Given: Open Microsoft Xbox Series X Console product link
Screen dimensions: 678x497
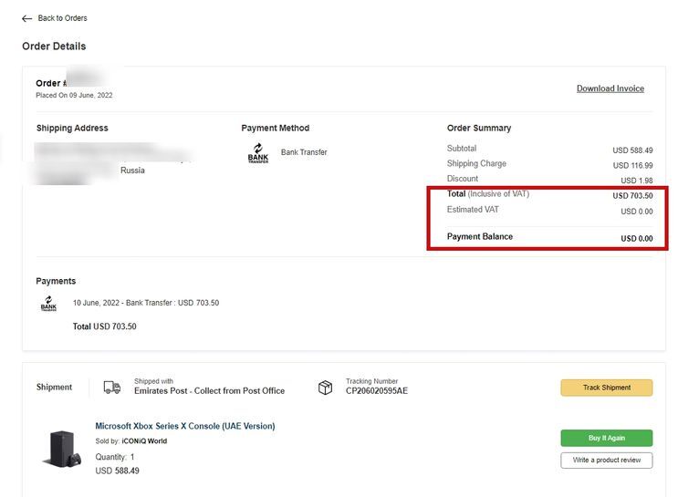Looking at the screenshot, I should [x=184, y=426].
